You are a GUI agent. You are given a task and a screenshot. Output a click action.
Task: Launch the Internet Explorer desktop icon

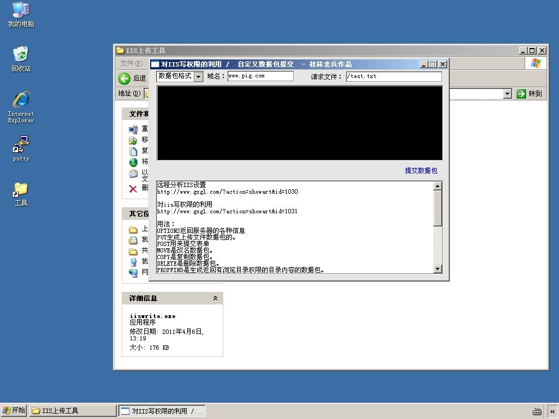click(21, 107)
